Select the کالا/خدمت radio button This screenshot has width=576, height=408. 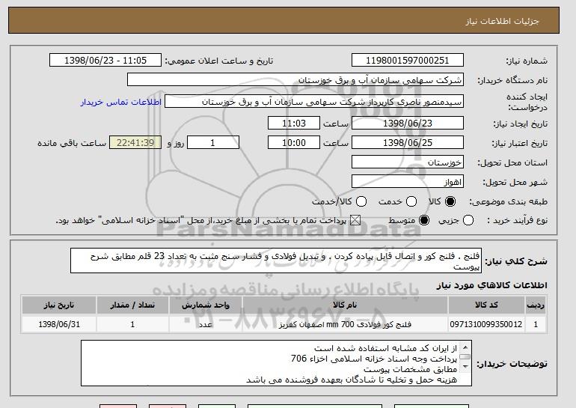coord(361,201)
